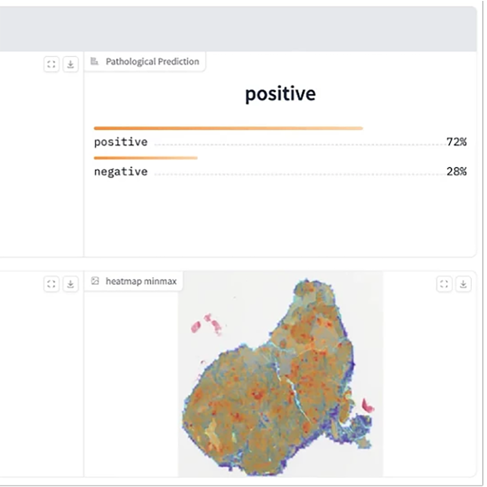Expand the heatmap minmax image to fullscreen
The height and width of the screenshot is (487, 487).
click(444, 284)
